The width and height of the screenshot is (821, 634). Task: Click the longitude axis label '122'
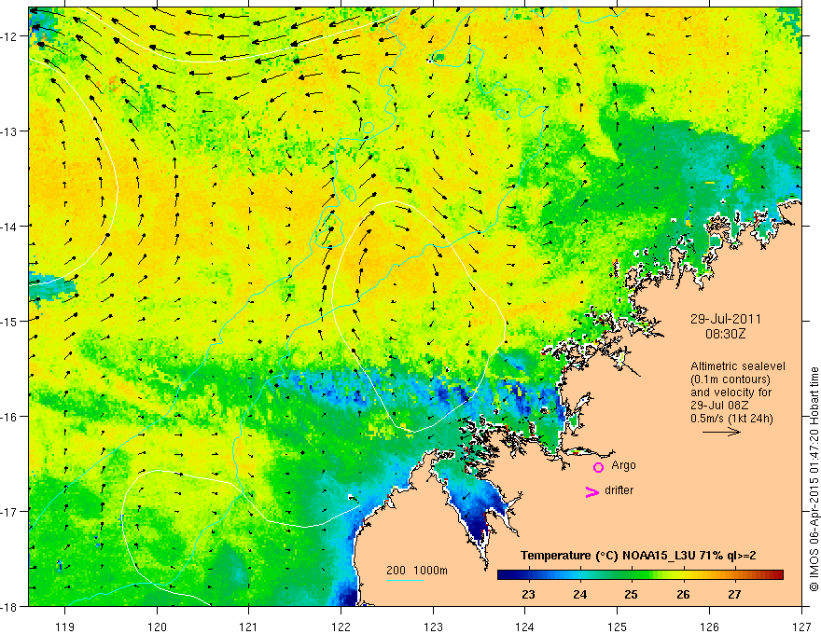click(341, 627)
